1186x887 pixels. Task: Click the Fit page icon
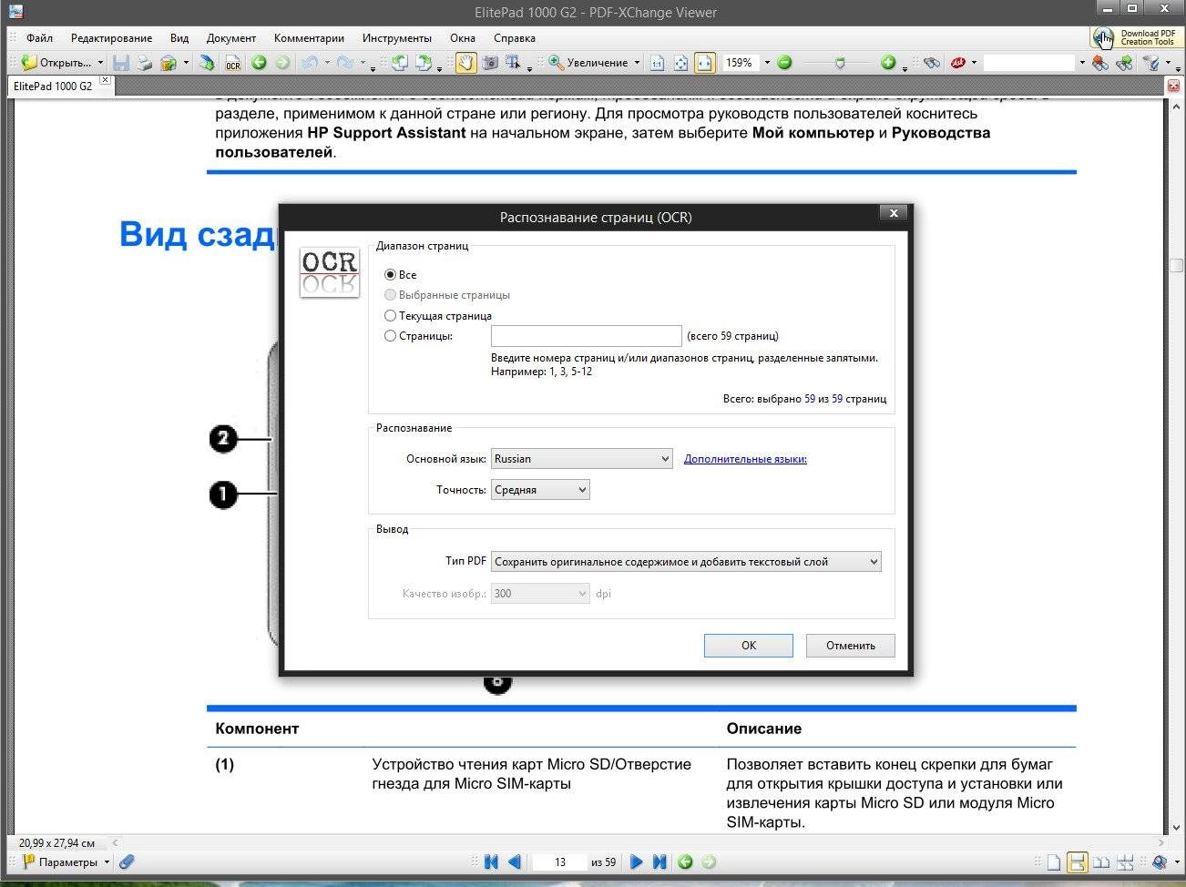681,63
